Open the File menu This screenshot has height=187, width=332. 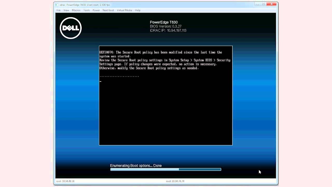click(x=59, y=10)
